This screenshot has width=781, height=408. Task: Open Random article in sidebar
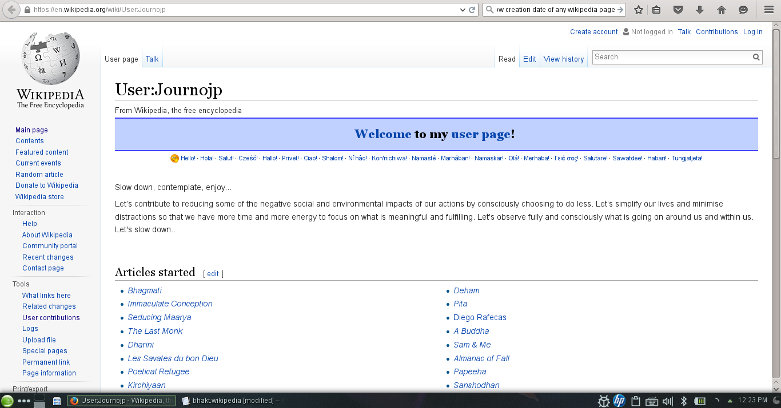(39, 175)
